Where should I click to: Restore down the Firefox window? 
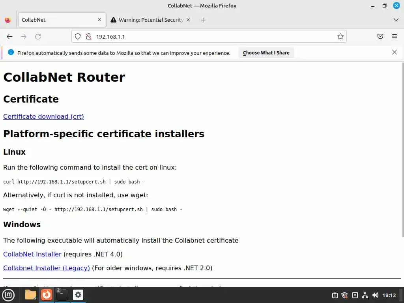click(384, 6)
